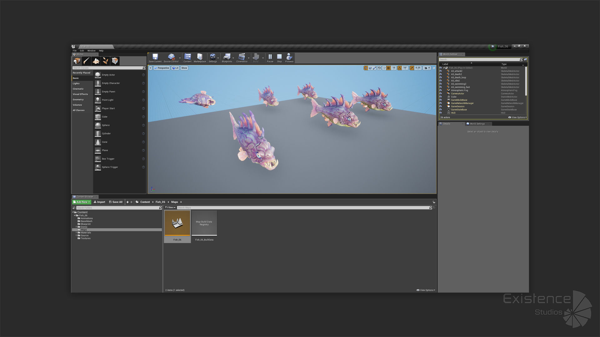Select the Geometry Editing mode icon
600x337 pixels.
pyautogui.click(x=115, y=61)
